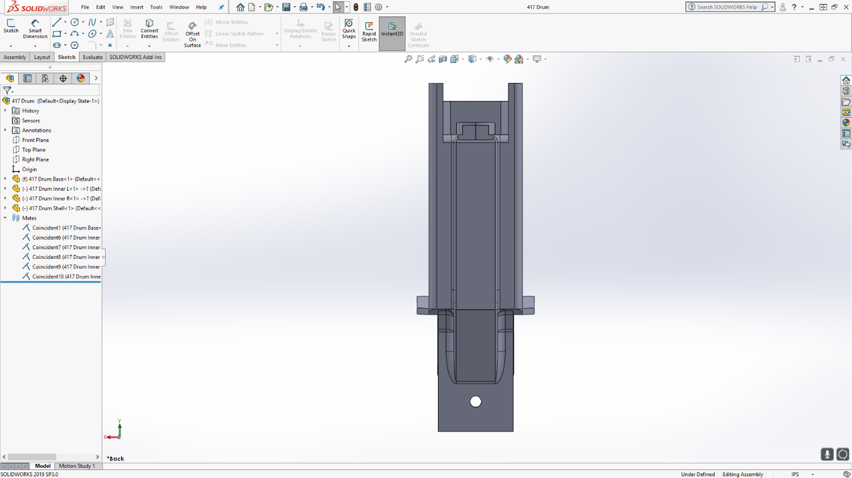Expand the 417 Drum Shell component
This screenshot has width=852, height=478.
6,208
